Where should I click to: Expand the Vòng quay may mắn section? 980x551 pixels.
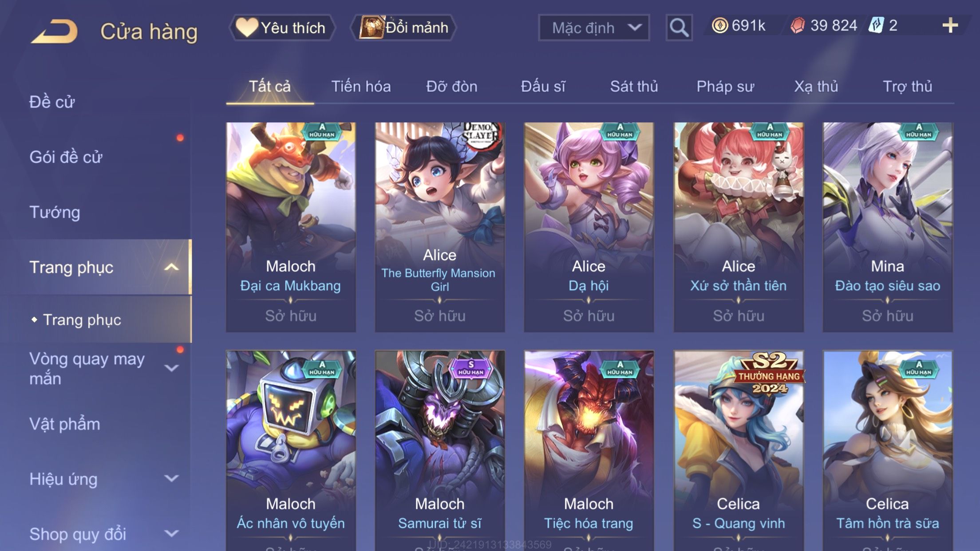click(x=171, y=368)
